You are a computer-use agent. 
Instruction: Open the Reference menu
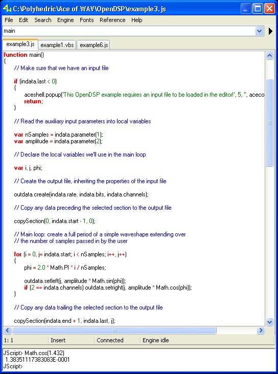[x=112, y=20]
